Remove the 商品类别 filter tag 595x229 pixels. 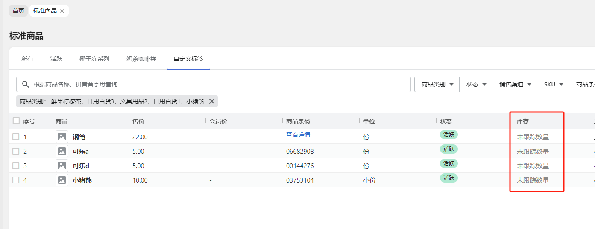point(211,101)
